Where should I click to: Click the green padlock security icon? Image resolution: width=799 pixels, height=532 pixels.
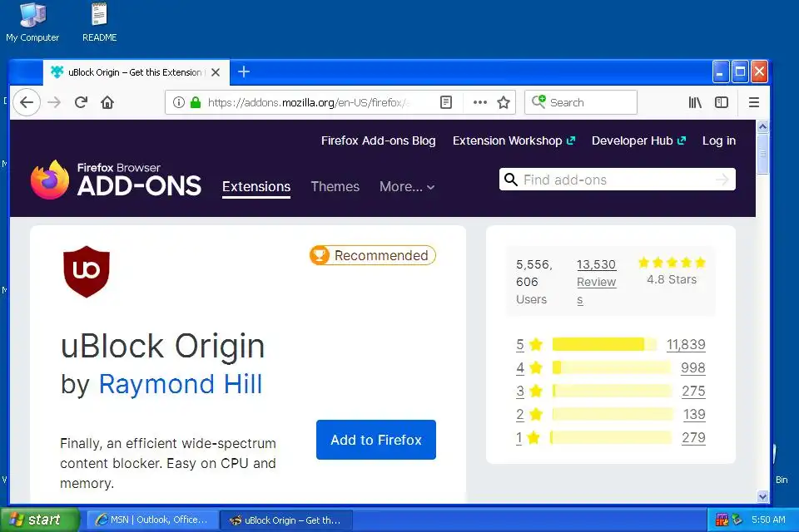(195, 102)
